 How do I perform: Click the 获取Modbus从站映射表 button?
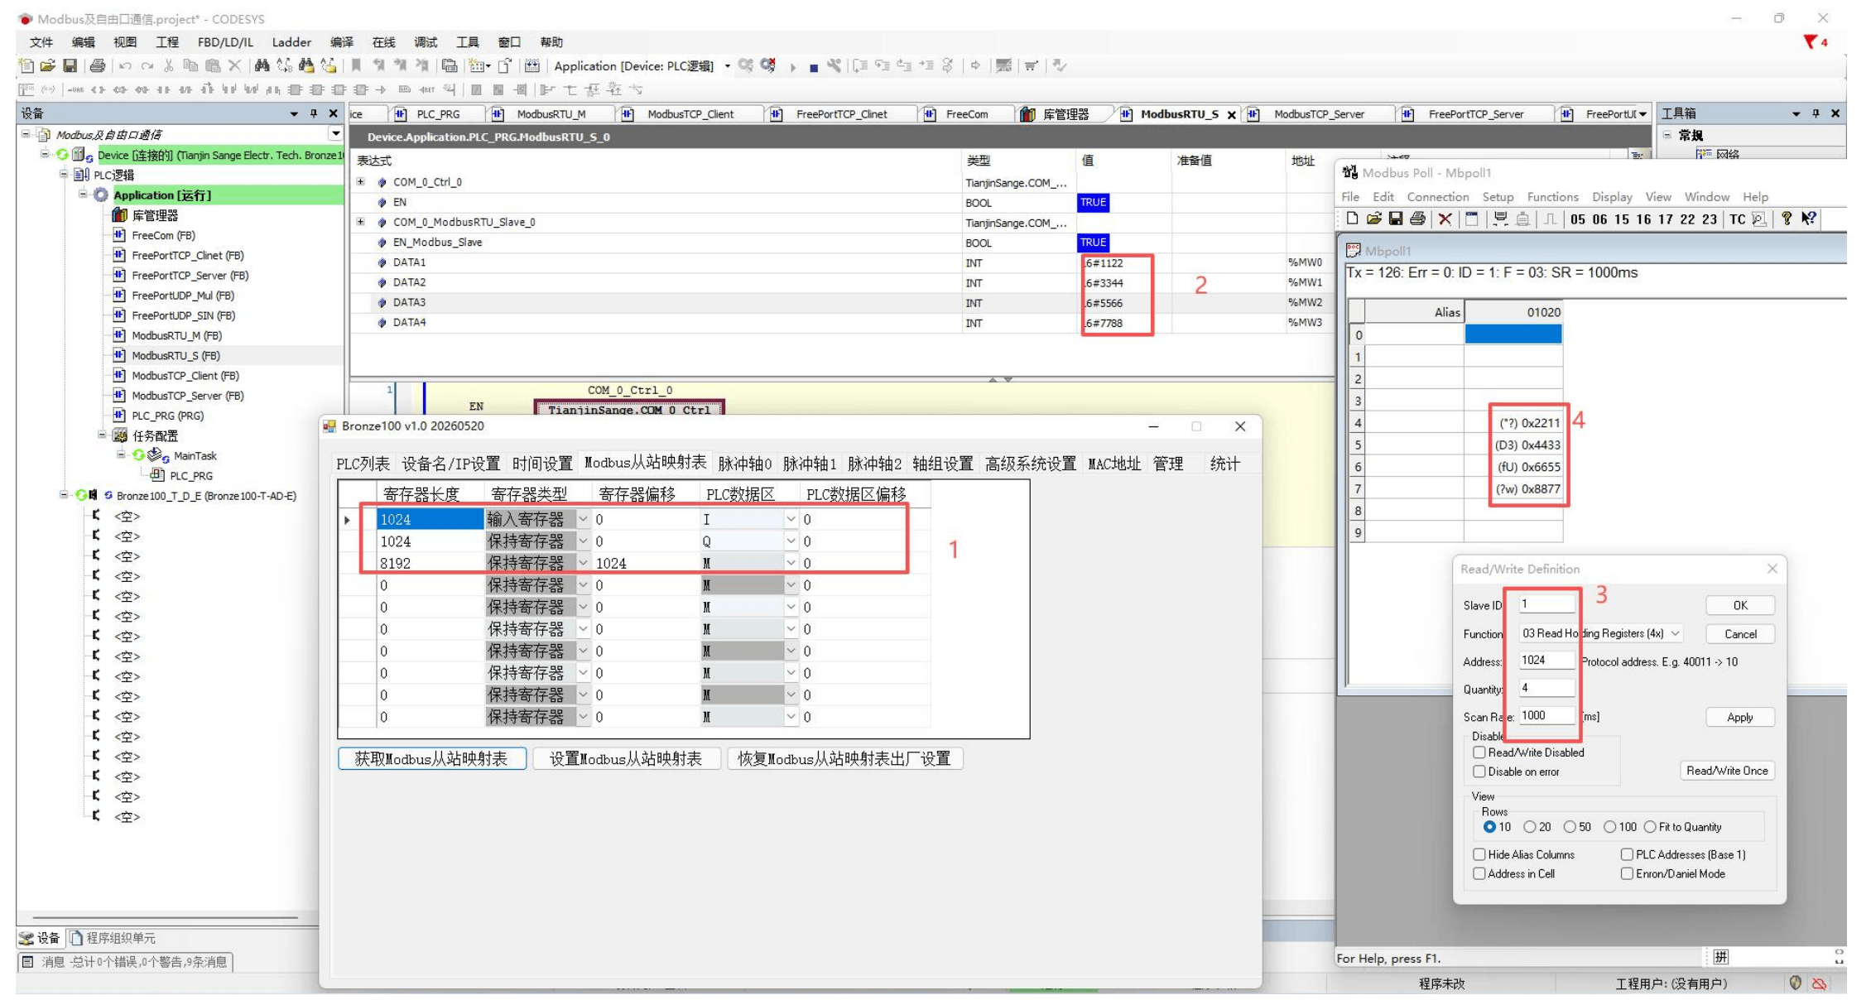431,759
